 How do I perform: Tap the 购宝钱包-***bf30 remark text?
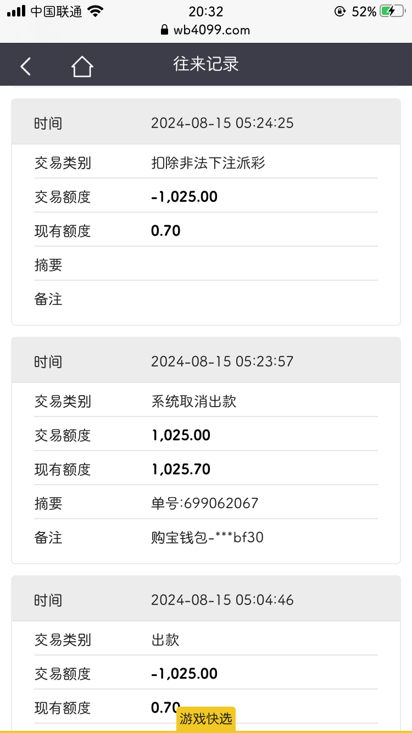tap(207, 537)
